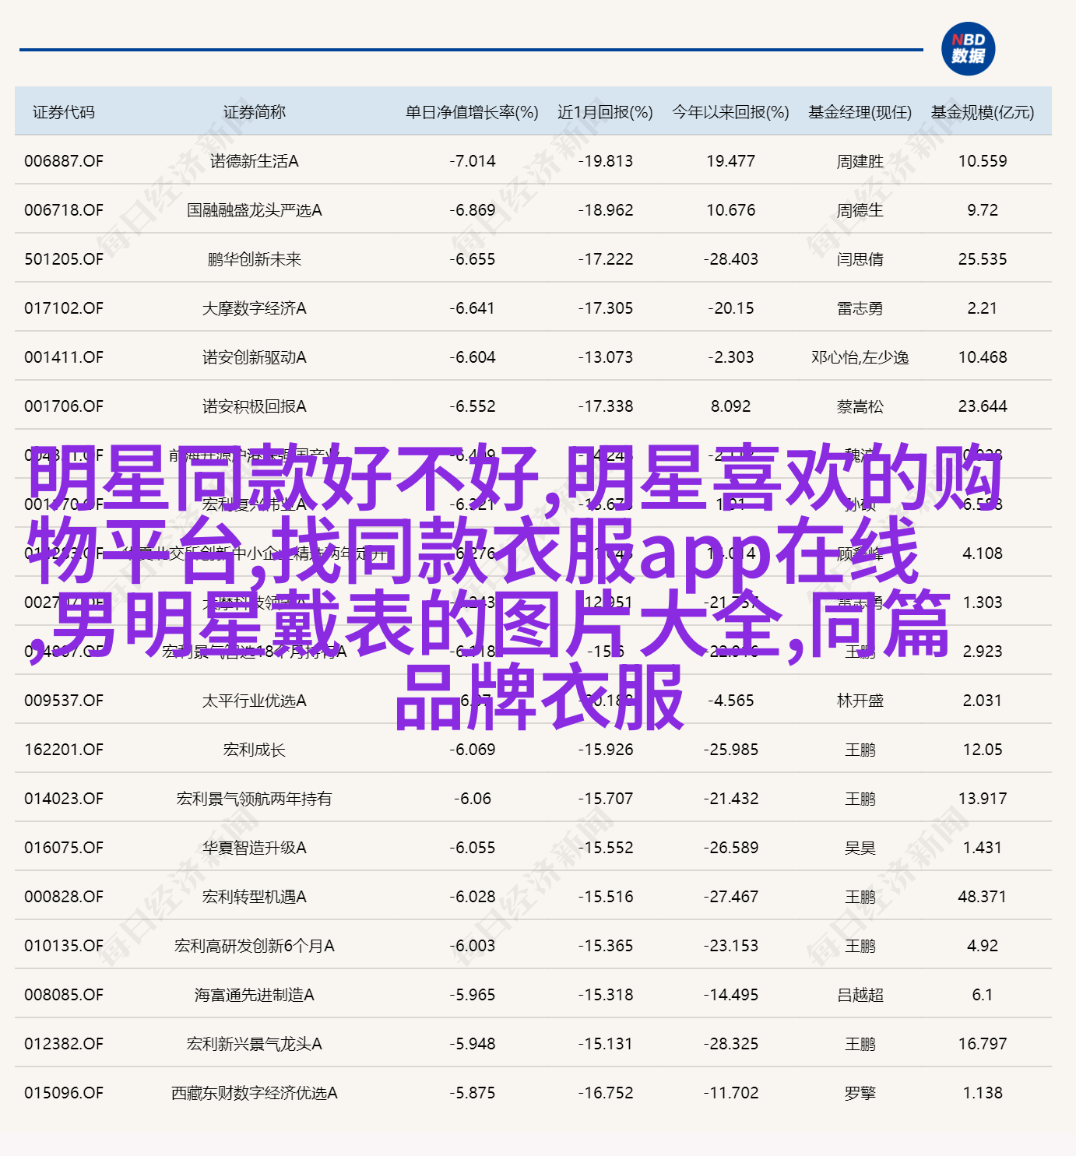Select fund code 010135.OF
This screenshot has height=1156, width=1076.
pos(64,946)
